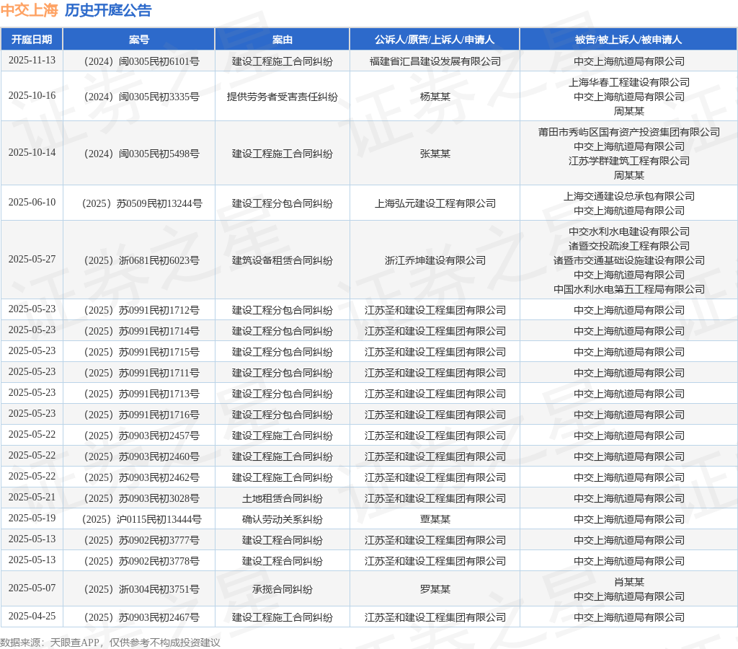738x649 pixels.
Task: Click plaintiff 上海弘元建设工程有限公司
Action: (x=435, y=203)
